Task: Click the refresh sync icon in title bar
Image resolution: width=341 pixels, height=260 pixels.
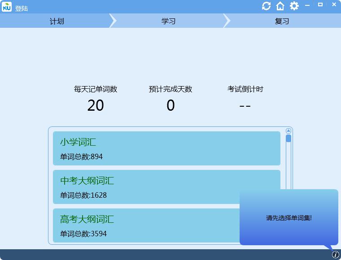Action: click(x=266, y=6)
